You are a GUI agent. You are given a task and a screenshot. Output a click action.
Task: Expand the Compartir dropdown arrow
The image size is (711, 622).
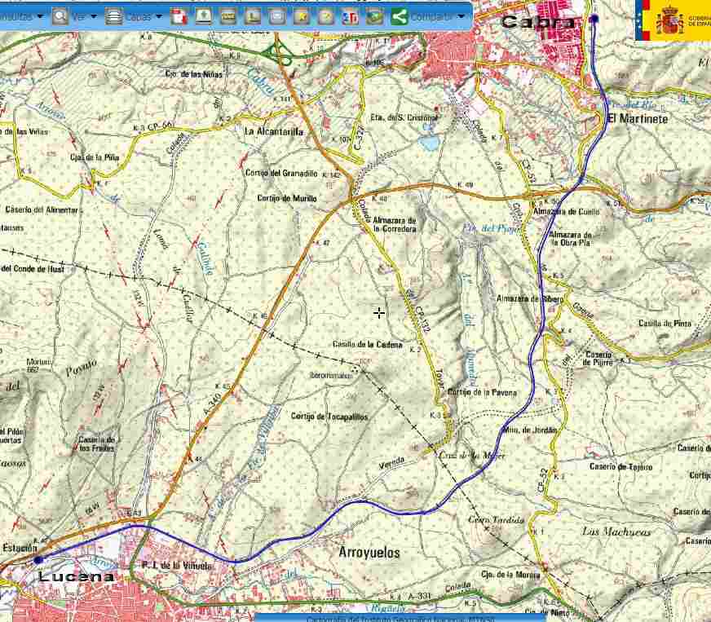tap(461, 16)
